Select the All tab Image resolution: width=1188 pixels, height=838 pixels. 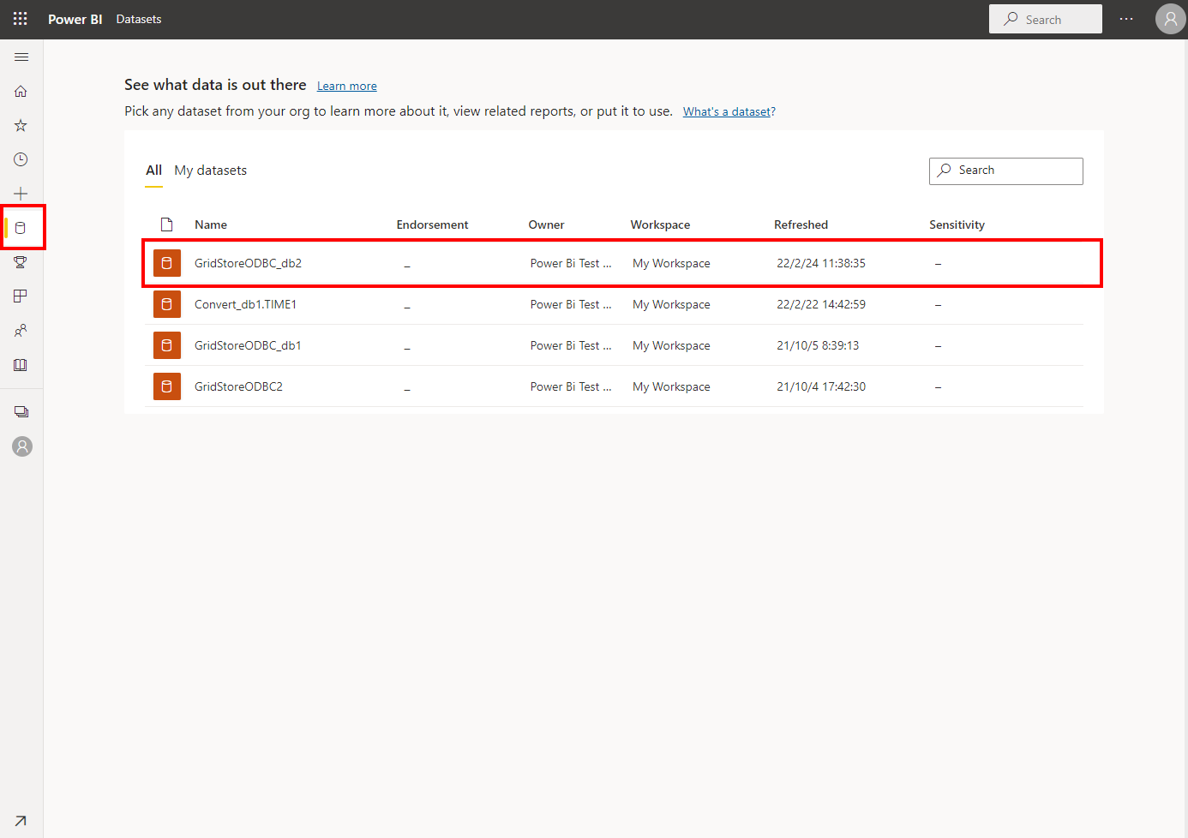pos(153,171)
